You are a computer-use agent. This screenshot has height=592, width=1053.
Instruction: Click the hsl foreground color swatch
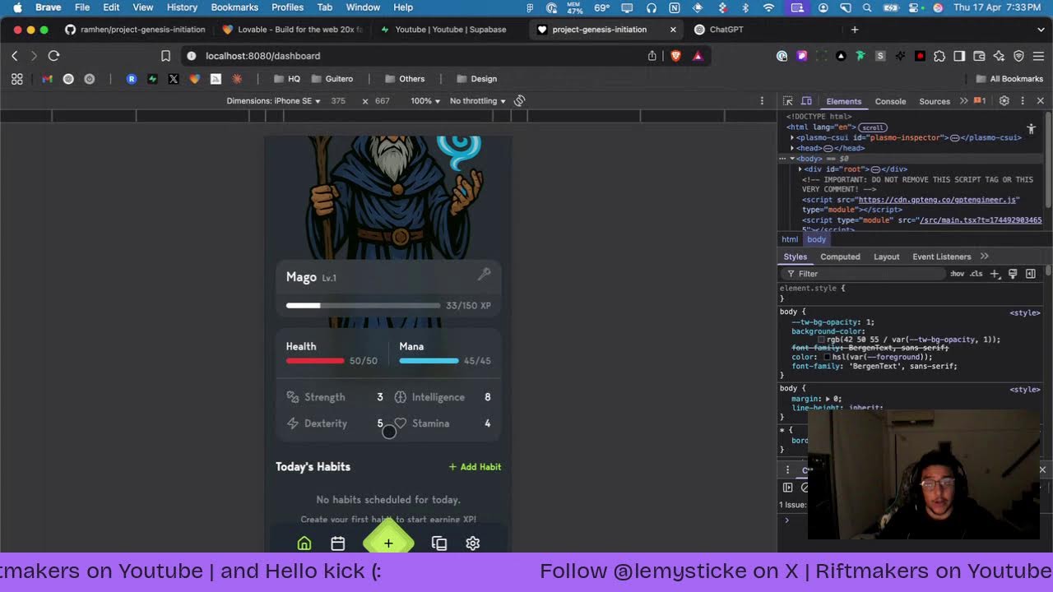pos(827,358)
